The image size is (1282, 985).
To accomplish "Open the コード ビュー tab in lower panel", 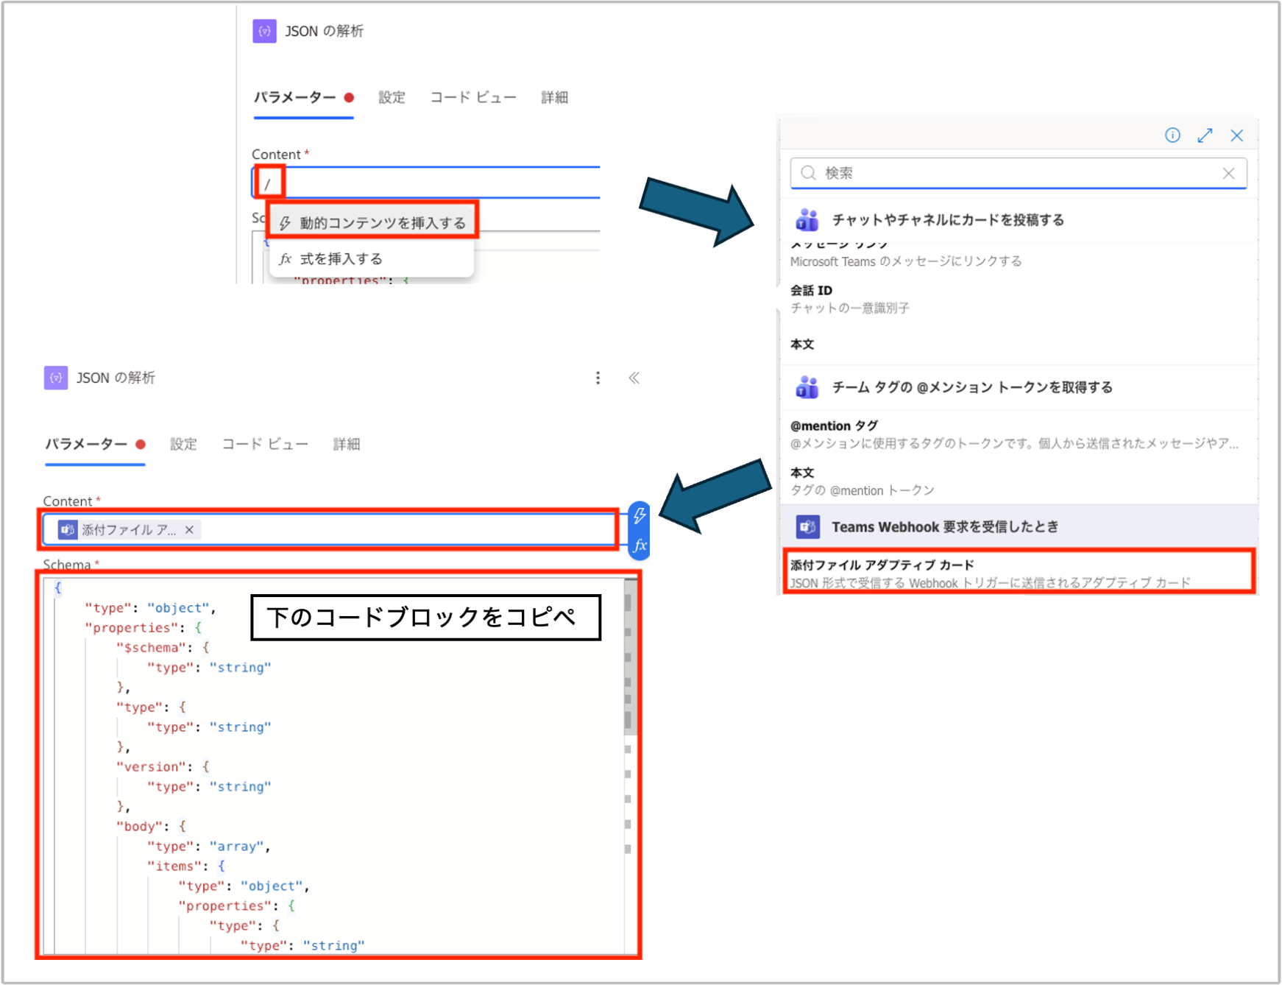I will [265, 444].
